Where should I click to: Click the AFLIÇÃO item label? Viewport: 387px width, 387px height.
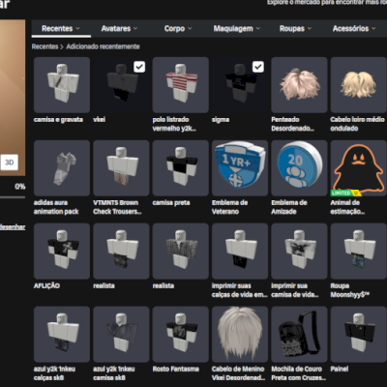[x=46, y=285]
